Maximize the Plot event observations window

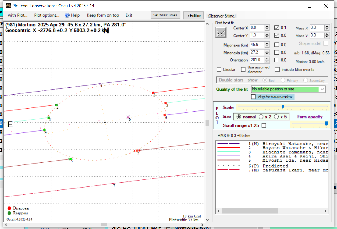(x=309, y=6)
